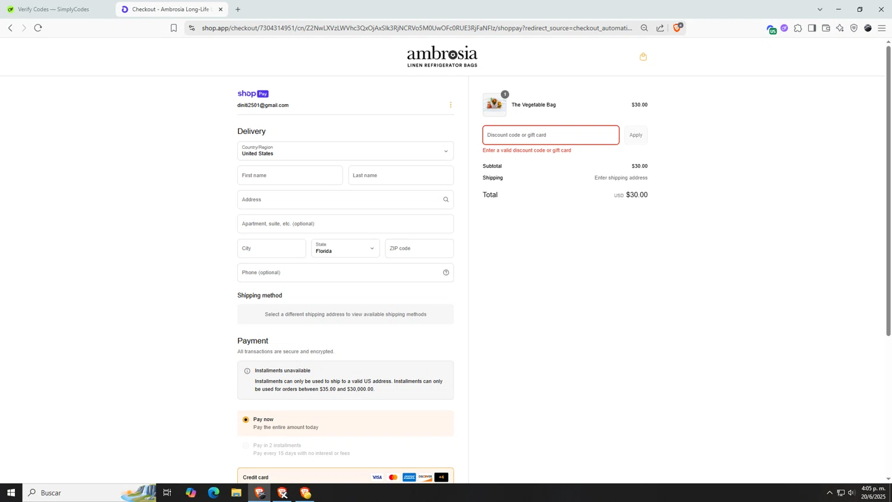Open the clock showing 4:05 p. m.

873,492
